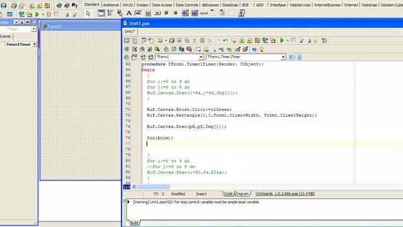Image resolution: width=403 pixels, height=227 pixels.
Task: Switch to the Code tab
Action: [228, 194]
